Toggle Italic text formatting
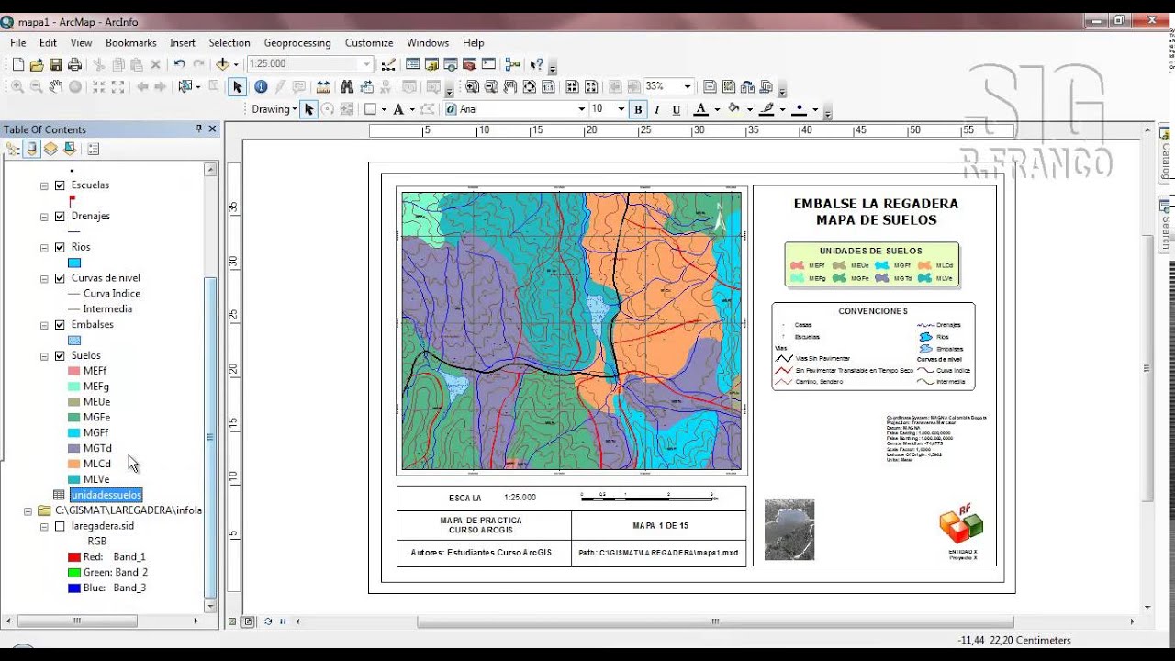Screen dimensions: 1175x661 [657, 109]
